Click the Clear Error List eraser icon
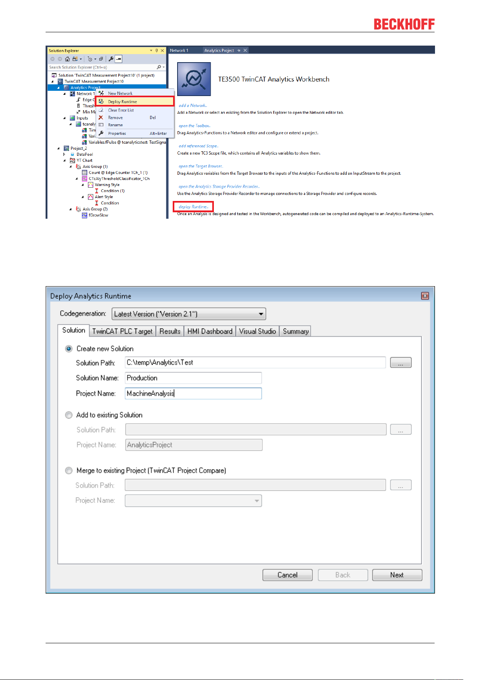481x680 pixels. click(101, 110)
